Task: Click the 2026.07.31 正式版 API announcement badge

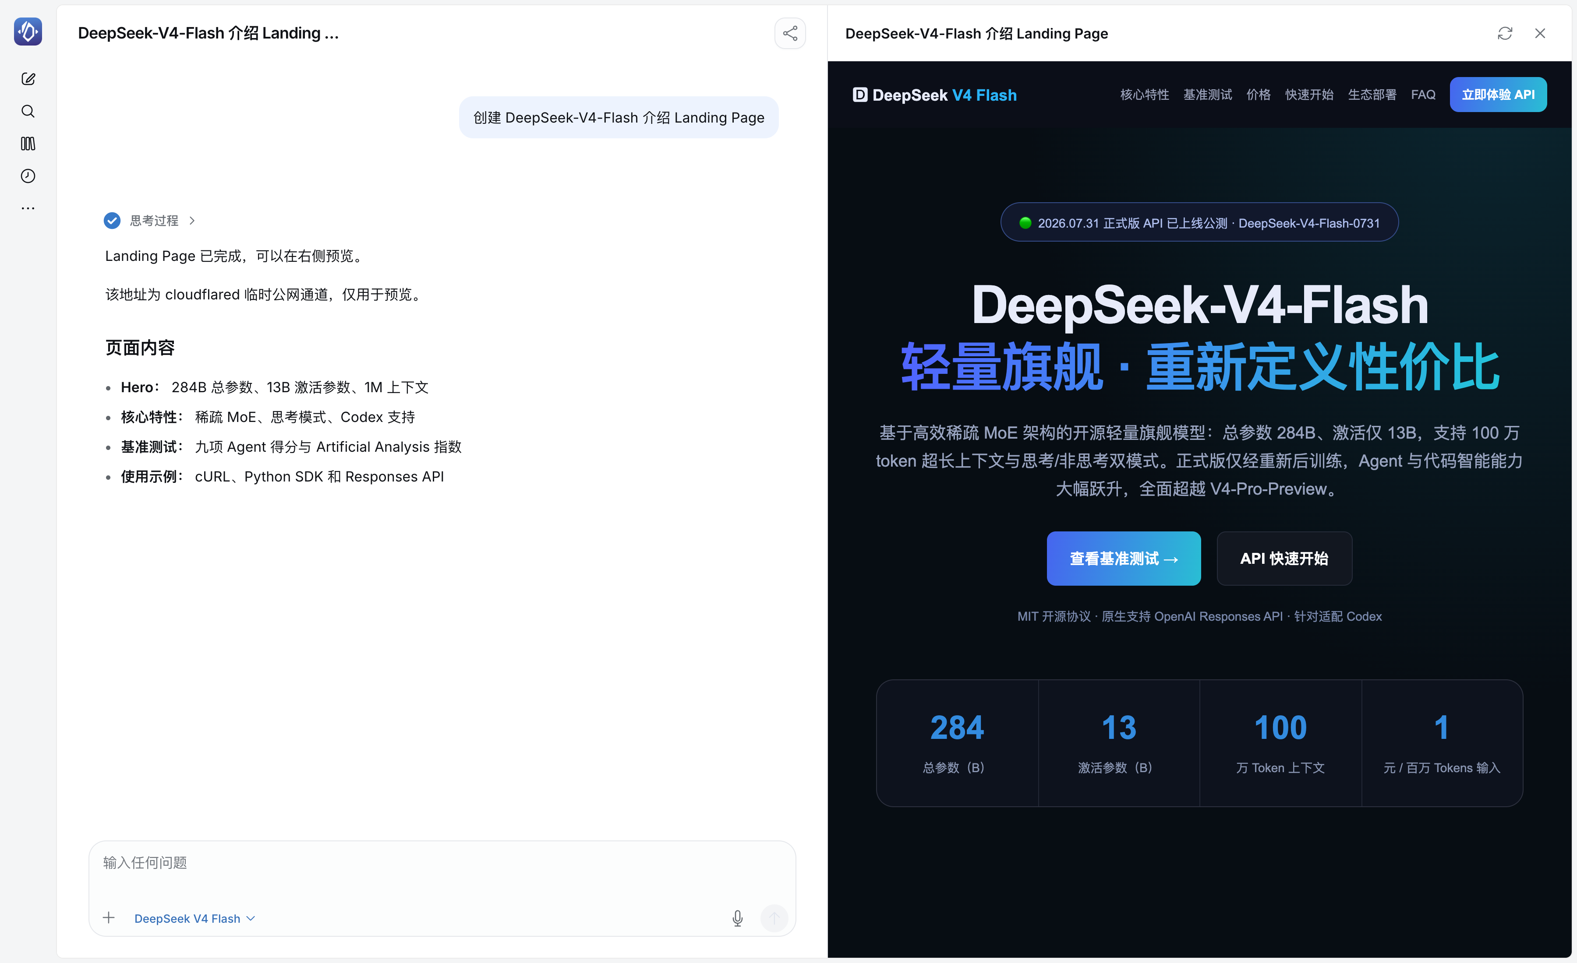Action: click(1199, 222)
